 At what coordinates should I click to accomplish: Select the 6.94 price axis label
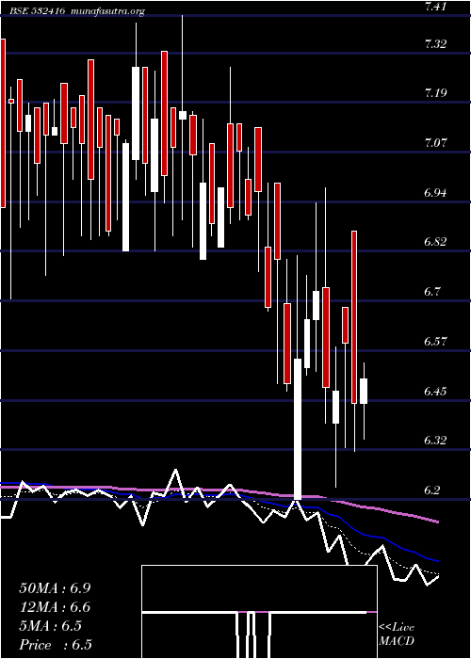[x=435, y=192]
